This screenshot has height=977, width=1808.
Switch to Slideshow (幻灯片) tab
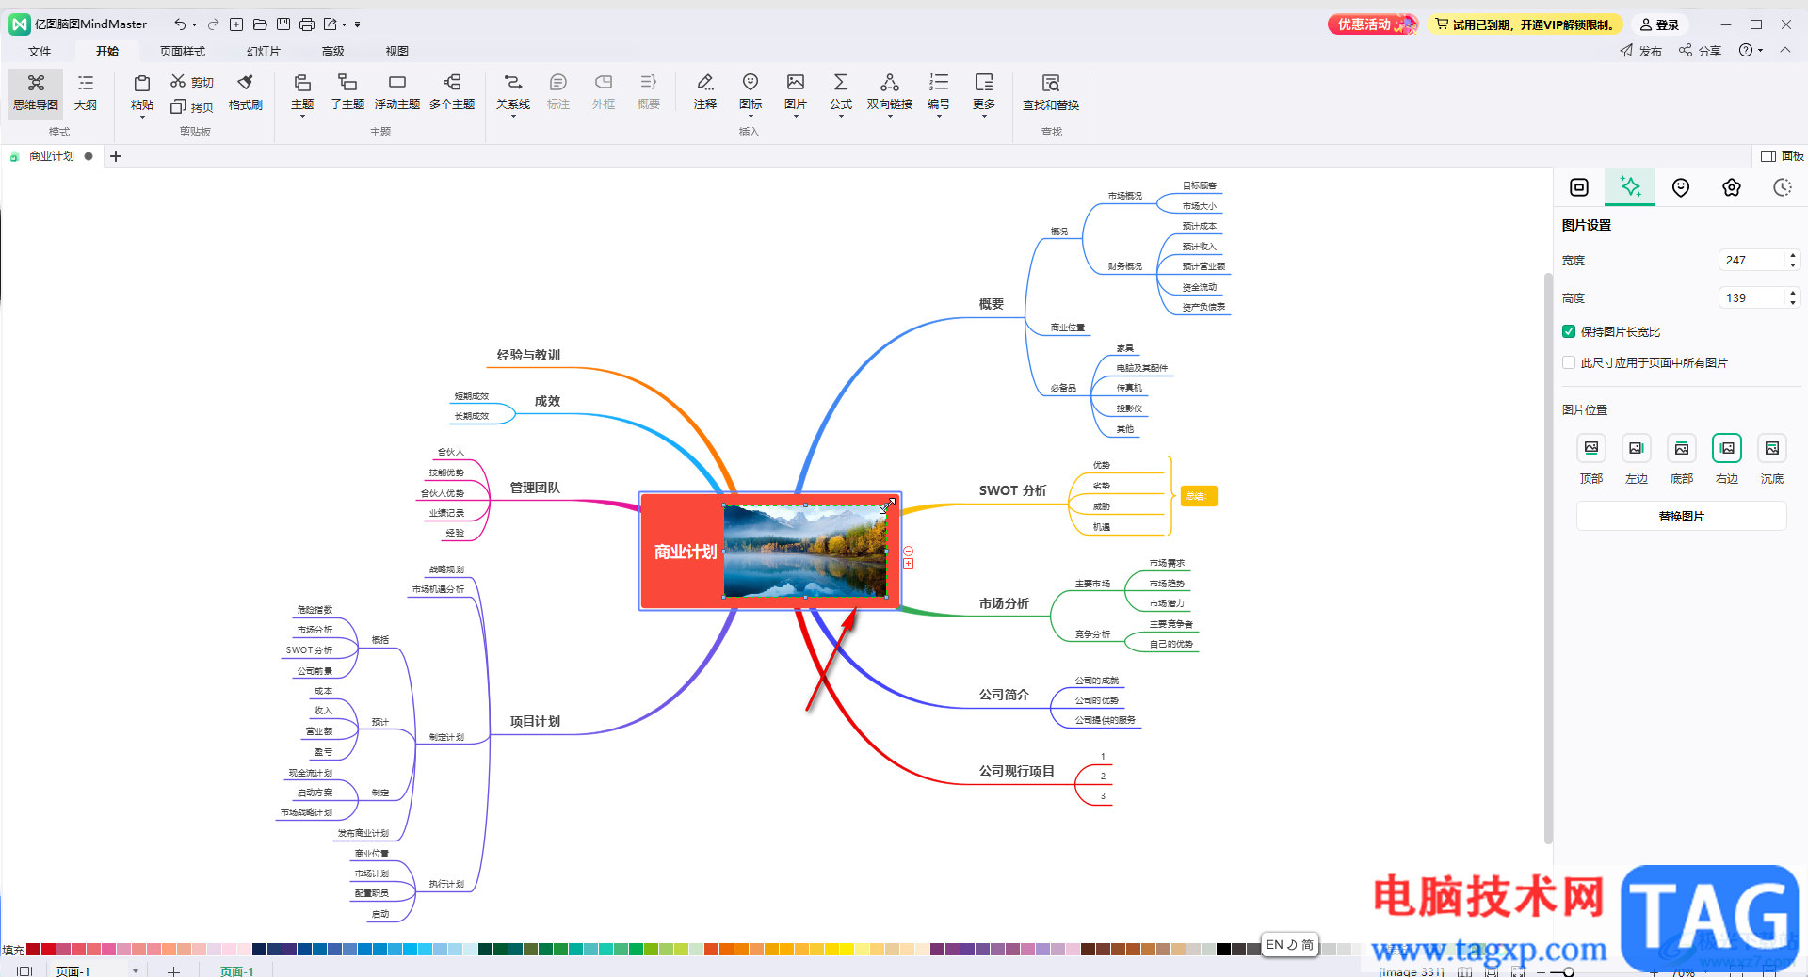point(263,51)
